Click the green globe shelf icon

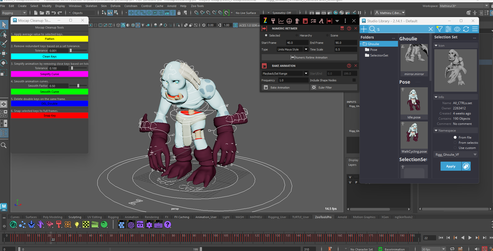(x=13, y=224)
